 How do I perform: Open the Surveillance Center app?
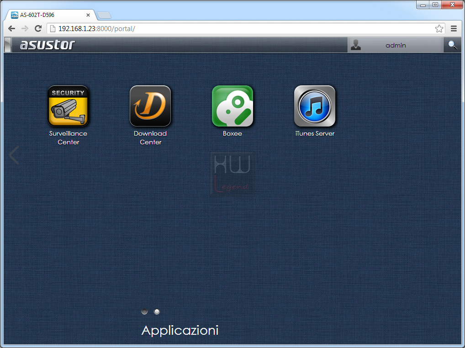point(68,106)
